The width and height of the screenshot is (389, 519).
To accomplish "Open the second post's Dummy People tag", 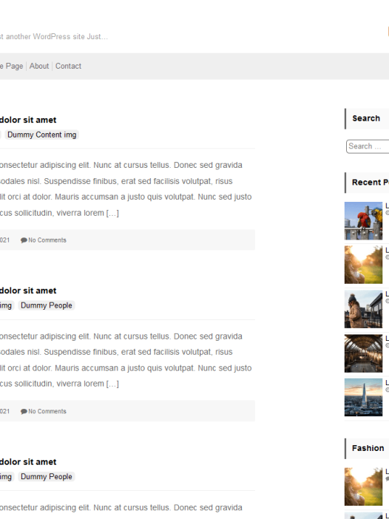I will coord(47,305).
